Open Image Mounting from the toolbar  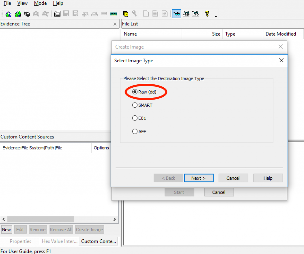pyautogui.click(x=27, y=14)
